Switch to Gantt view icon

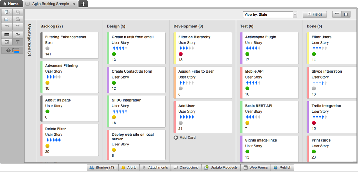(18, 35)
